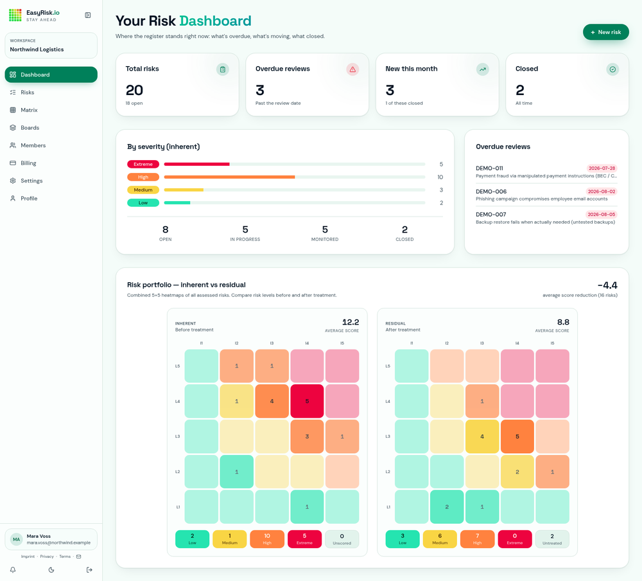Select residual heatmap orange cell with 5
Screen dimensions: 642x581
517,436
